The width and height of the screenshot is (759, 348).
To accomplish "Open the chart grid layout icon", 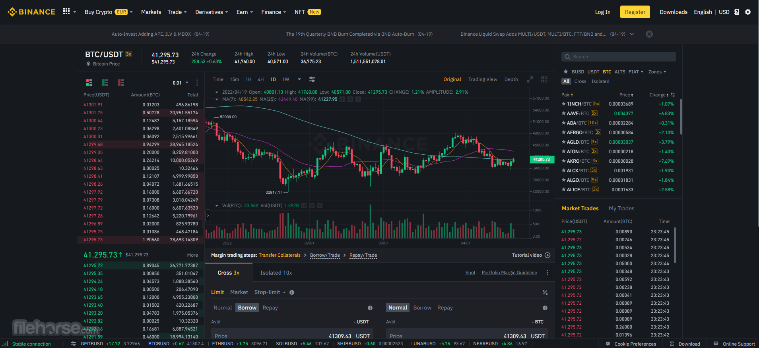I will click(x=544, y=79).
